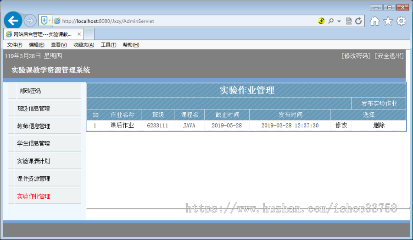The width and height of the screenshot is (413, 240).
Task: Open 实验课表计划 in the sidebar
Action: tap(33, 161)
